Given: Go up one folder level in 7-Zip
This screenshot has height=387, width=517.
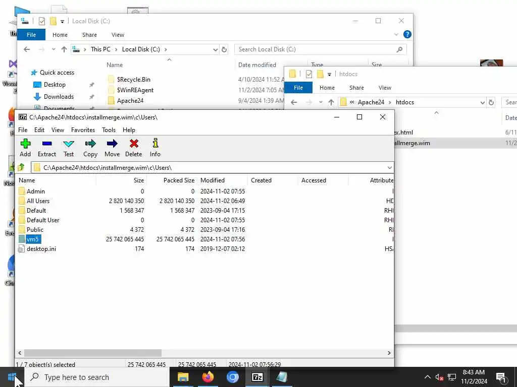Looking at the screenshot, I should (x=21, y=167).
